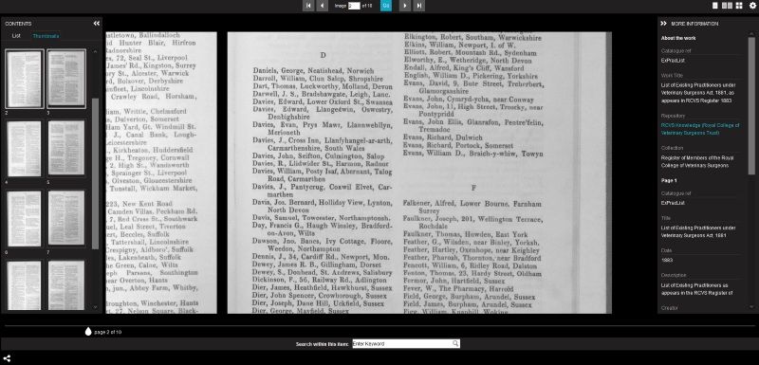Click the page position slider marker
This screenshot has height=365, width=759.
88,331
